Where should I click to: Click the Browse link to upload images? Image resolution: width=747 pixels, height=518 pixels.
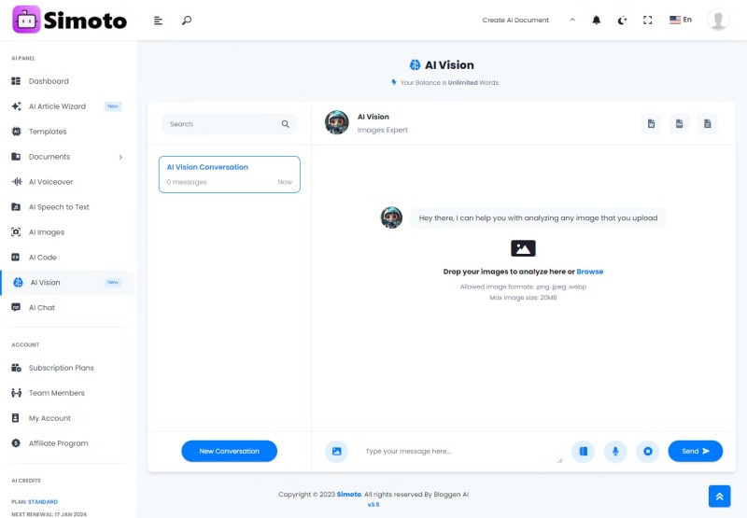pos(590,272)
